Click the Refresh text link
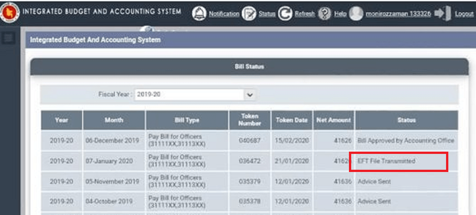 pyautogui.click(x=304, y=14)
